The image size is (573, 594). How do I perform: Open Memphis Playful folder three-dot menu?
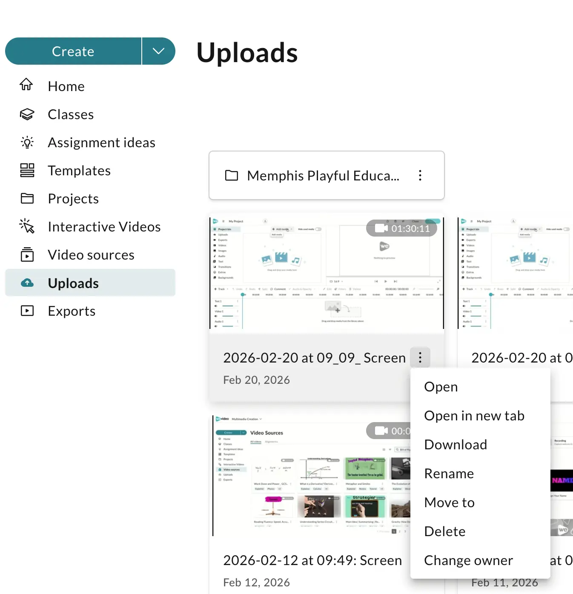(420, 175)
